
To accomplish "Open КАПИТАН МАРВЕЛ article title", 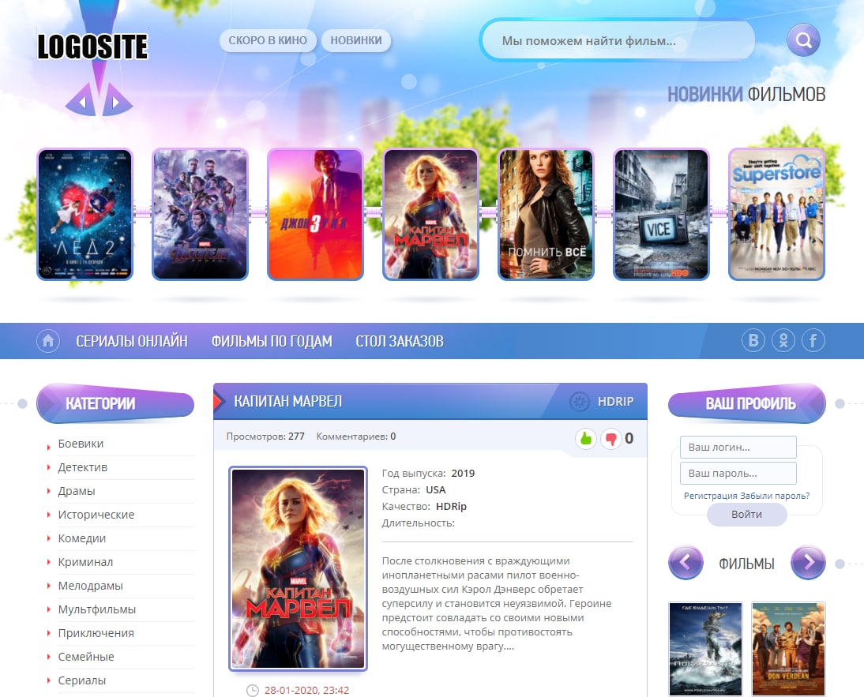I will (x=287, y=401).
